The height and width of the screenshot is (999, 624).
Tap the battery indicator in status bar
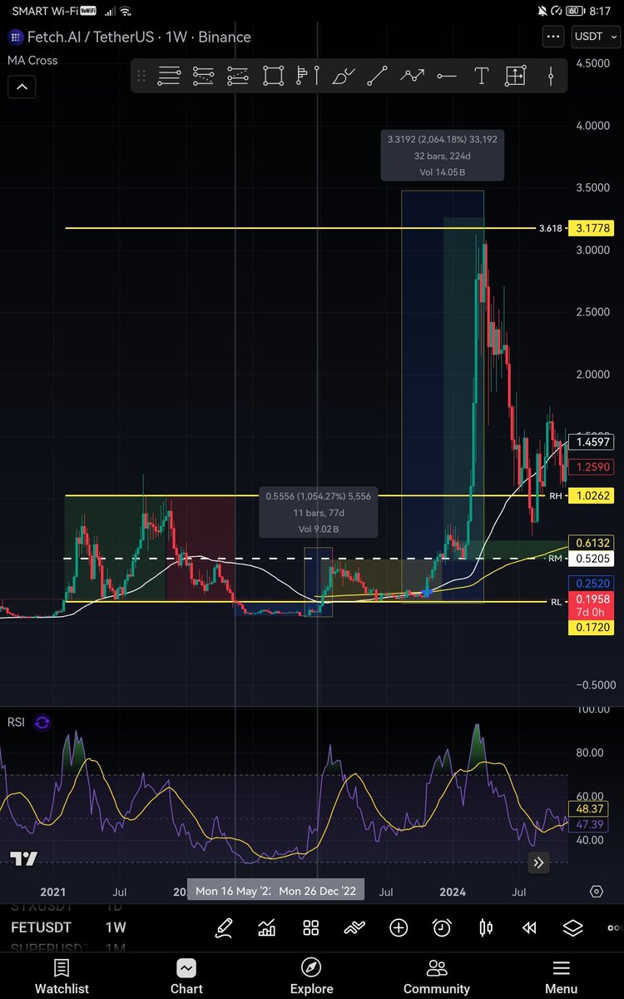[575, 12]
